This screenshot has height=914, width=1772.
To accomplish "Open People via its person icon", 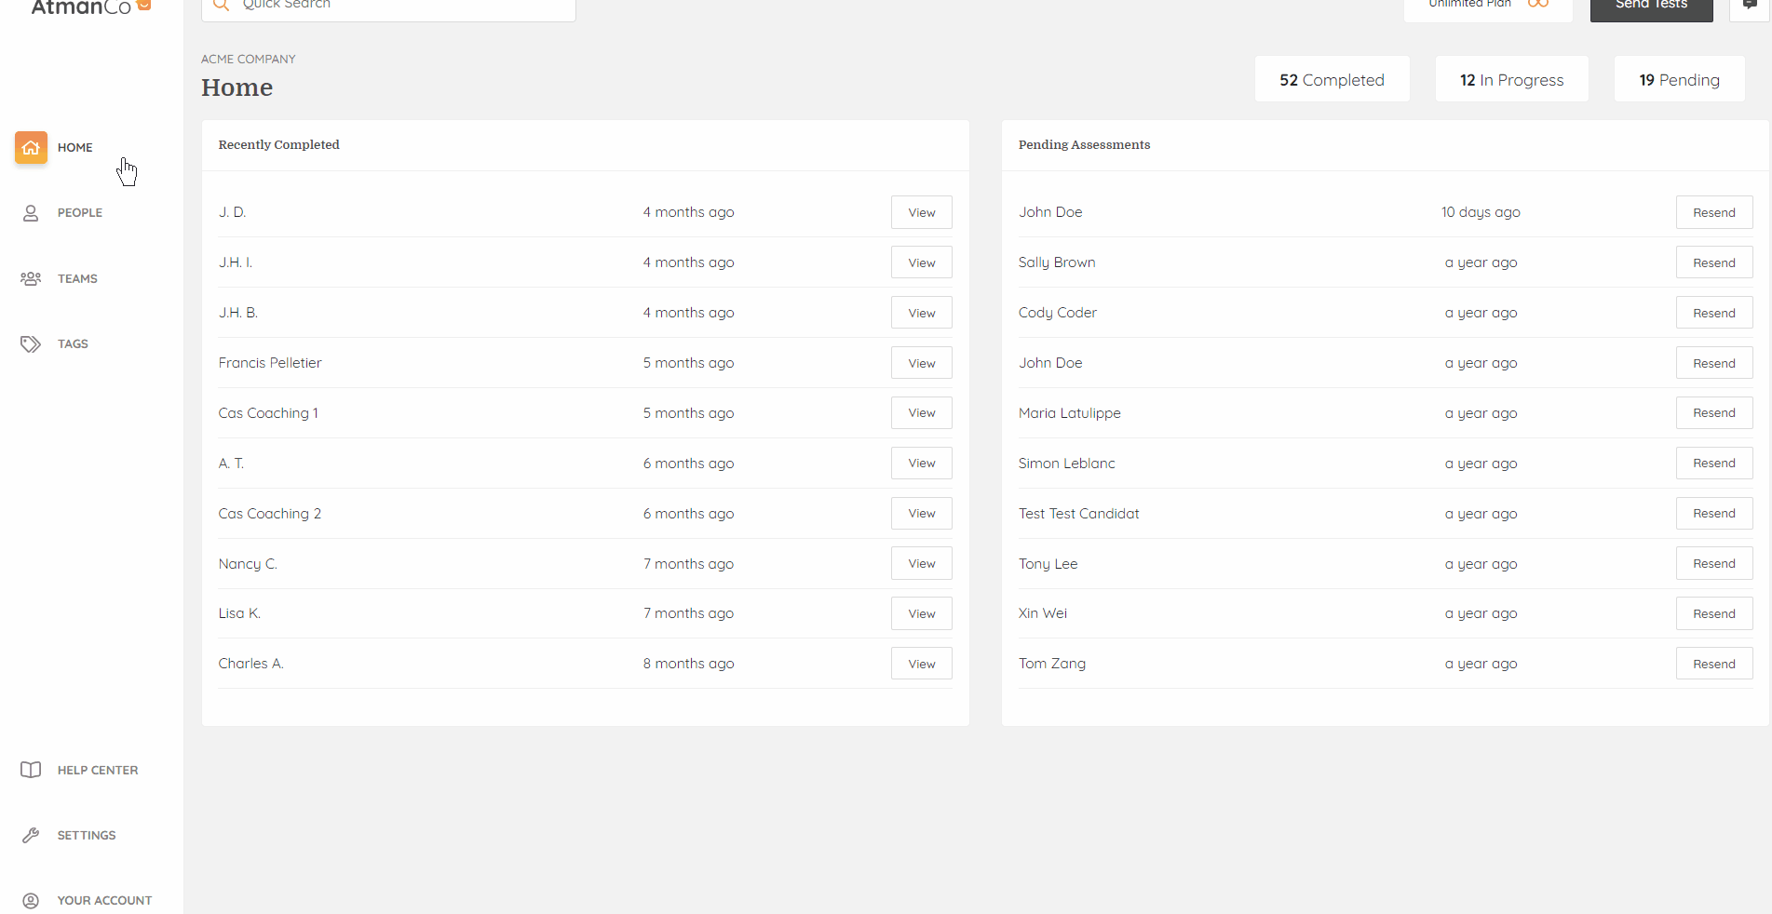I will (x=31, y=213).
